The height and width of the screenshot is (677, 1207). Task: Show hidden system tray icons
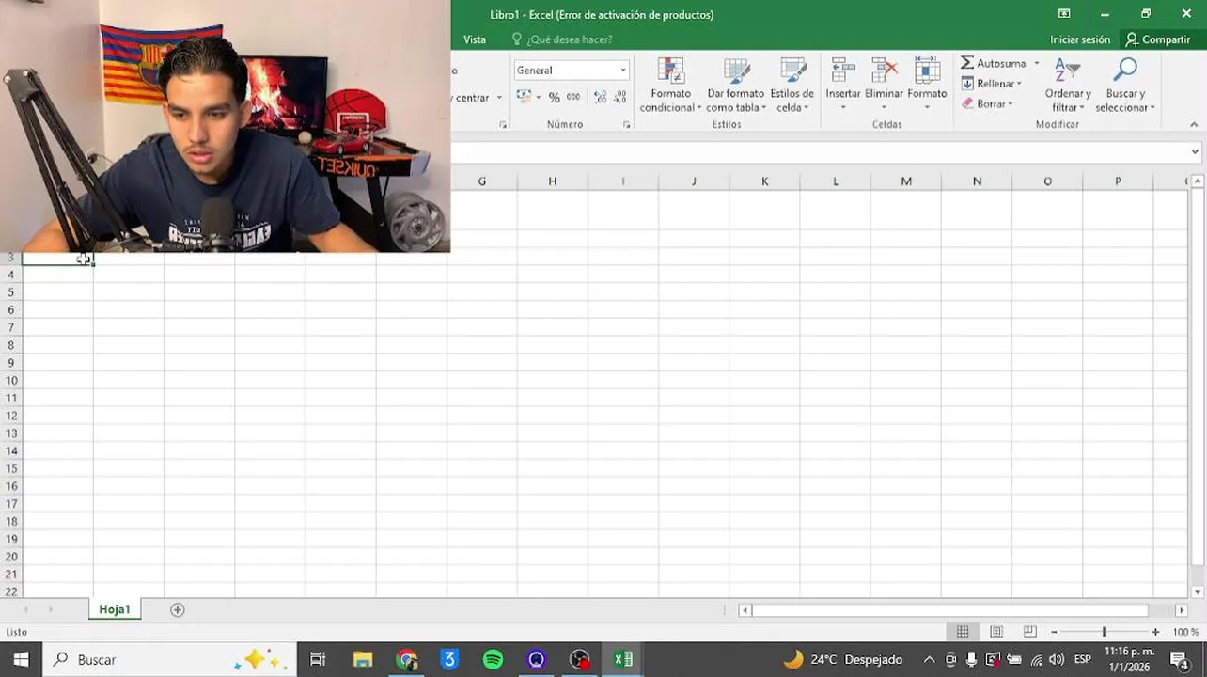[929, 660]
